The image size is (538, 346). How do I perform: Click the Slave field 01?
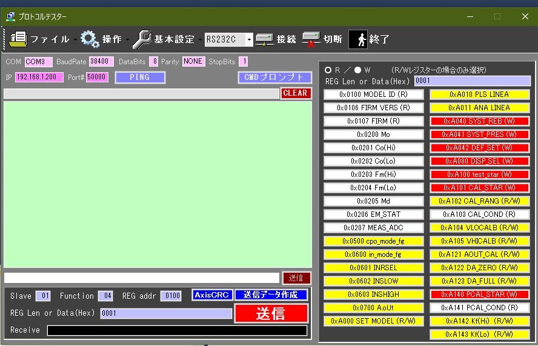(x=43, y=296)
